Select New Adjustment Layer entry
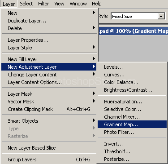The height and width of the screenshot is (164, 168). tap(49, 67)
